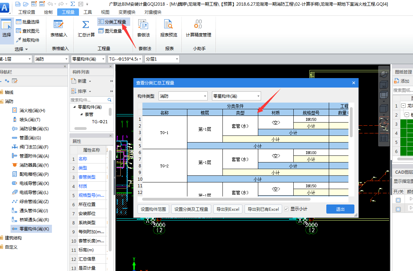This screenshot has width=413, height=271.
Task: Toggle second CAD layer on/off checkbox
Action: (398, 209)
